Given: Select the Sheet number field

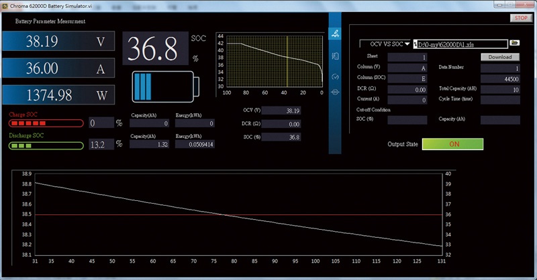Looking at the screenshot, I should tap(407, 58).
